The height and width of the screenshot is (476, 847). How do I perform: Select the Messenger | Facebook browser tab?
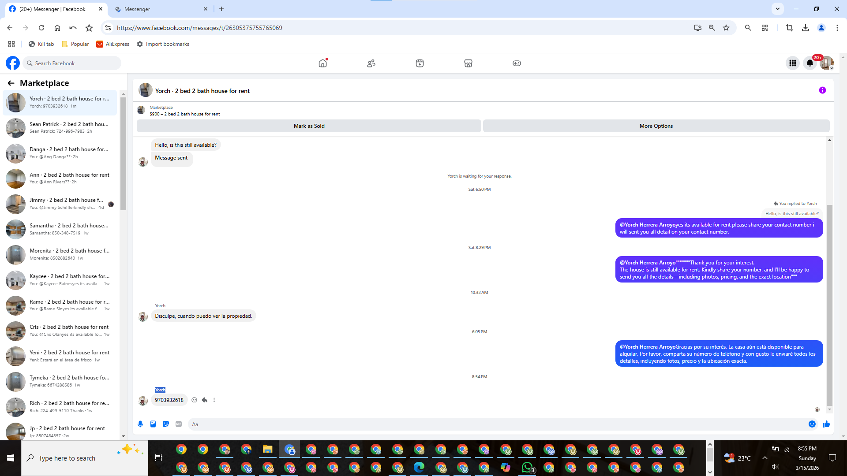(56, 9)
